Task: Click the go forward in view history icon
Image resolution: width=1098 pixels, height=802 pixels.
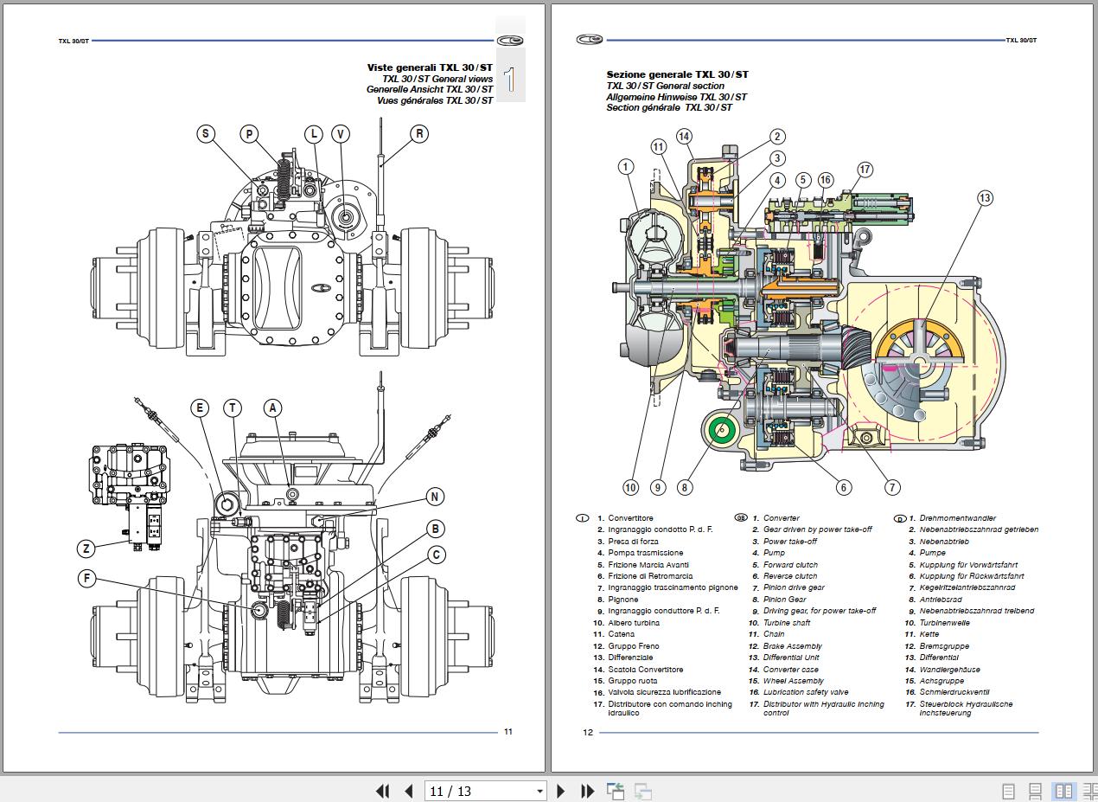Action: [642, 791]
